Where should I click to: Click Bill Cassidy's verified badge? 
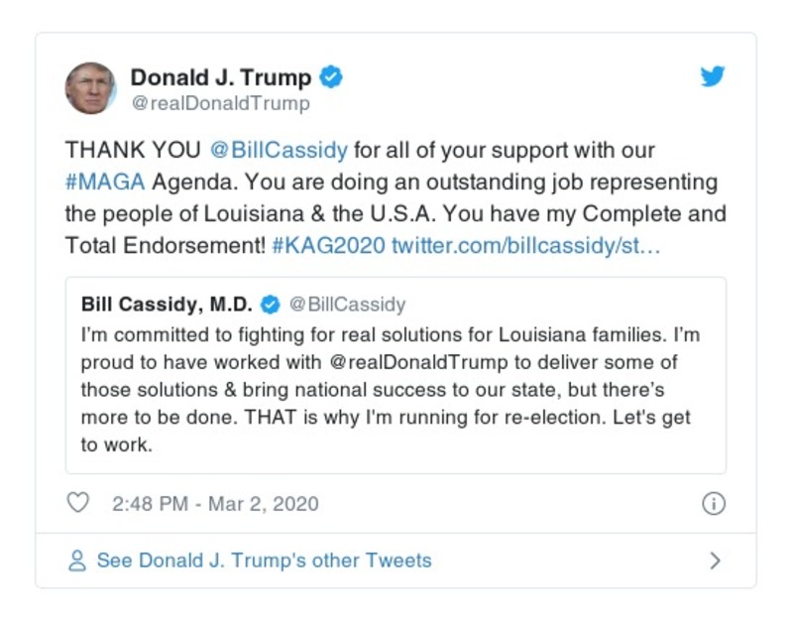269,304
